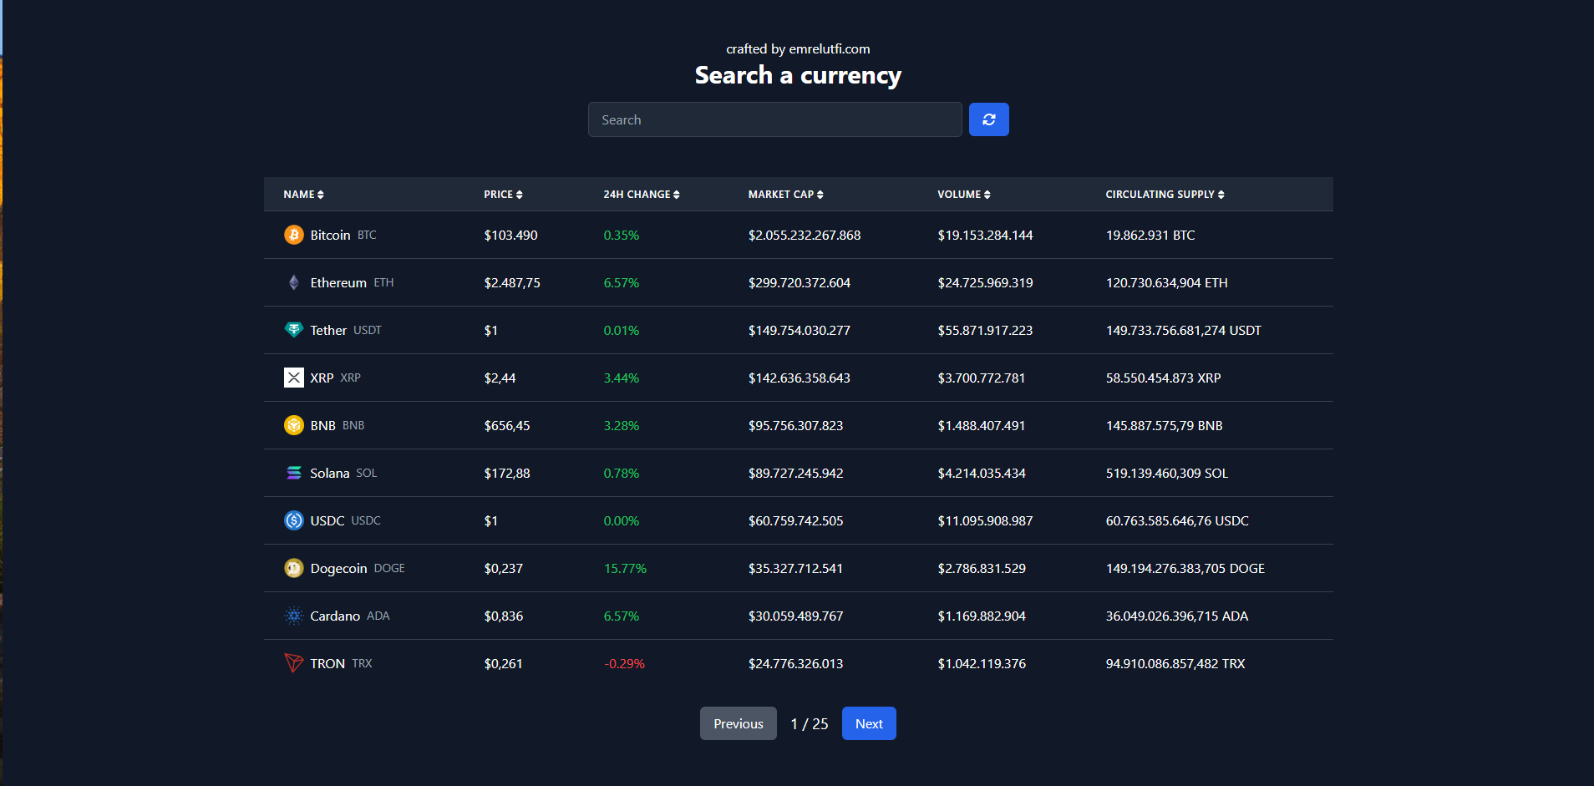
Task: Click BNB price $656,45
Action: coord(507,426)
